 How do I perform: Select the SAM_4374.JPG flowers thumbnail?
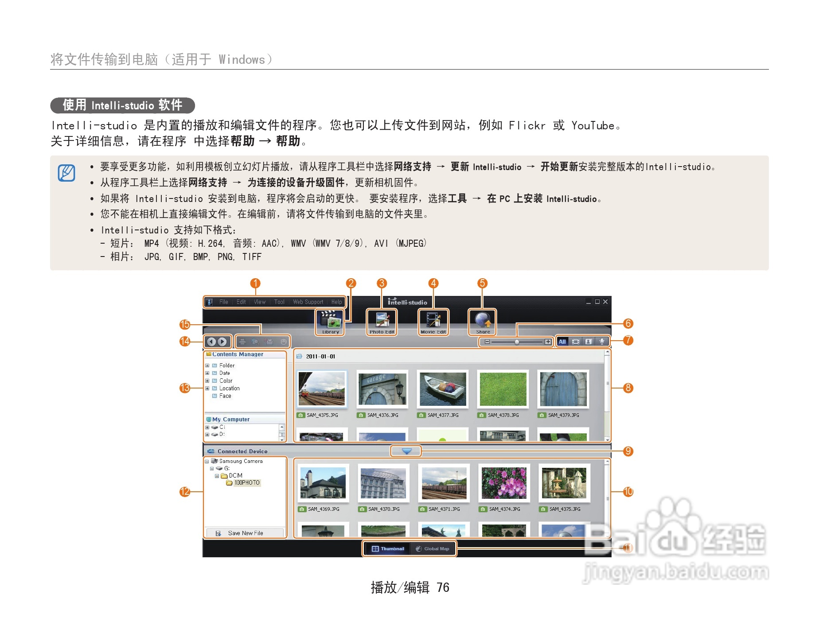click(x=504, y=483)
